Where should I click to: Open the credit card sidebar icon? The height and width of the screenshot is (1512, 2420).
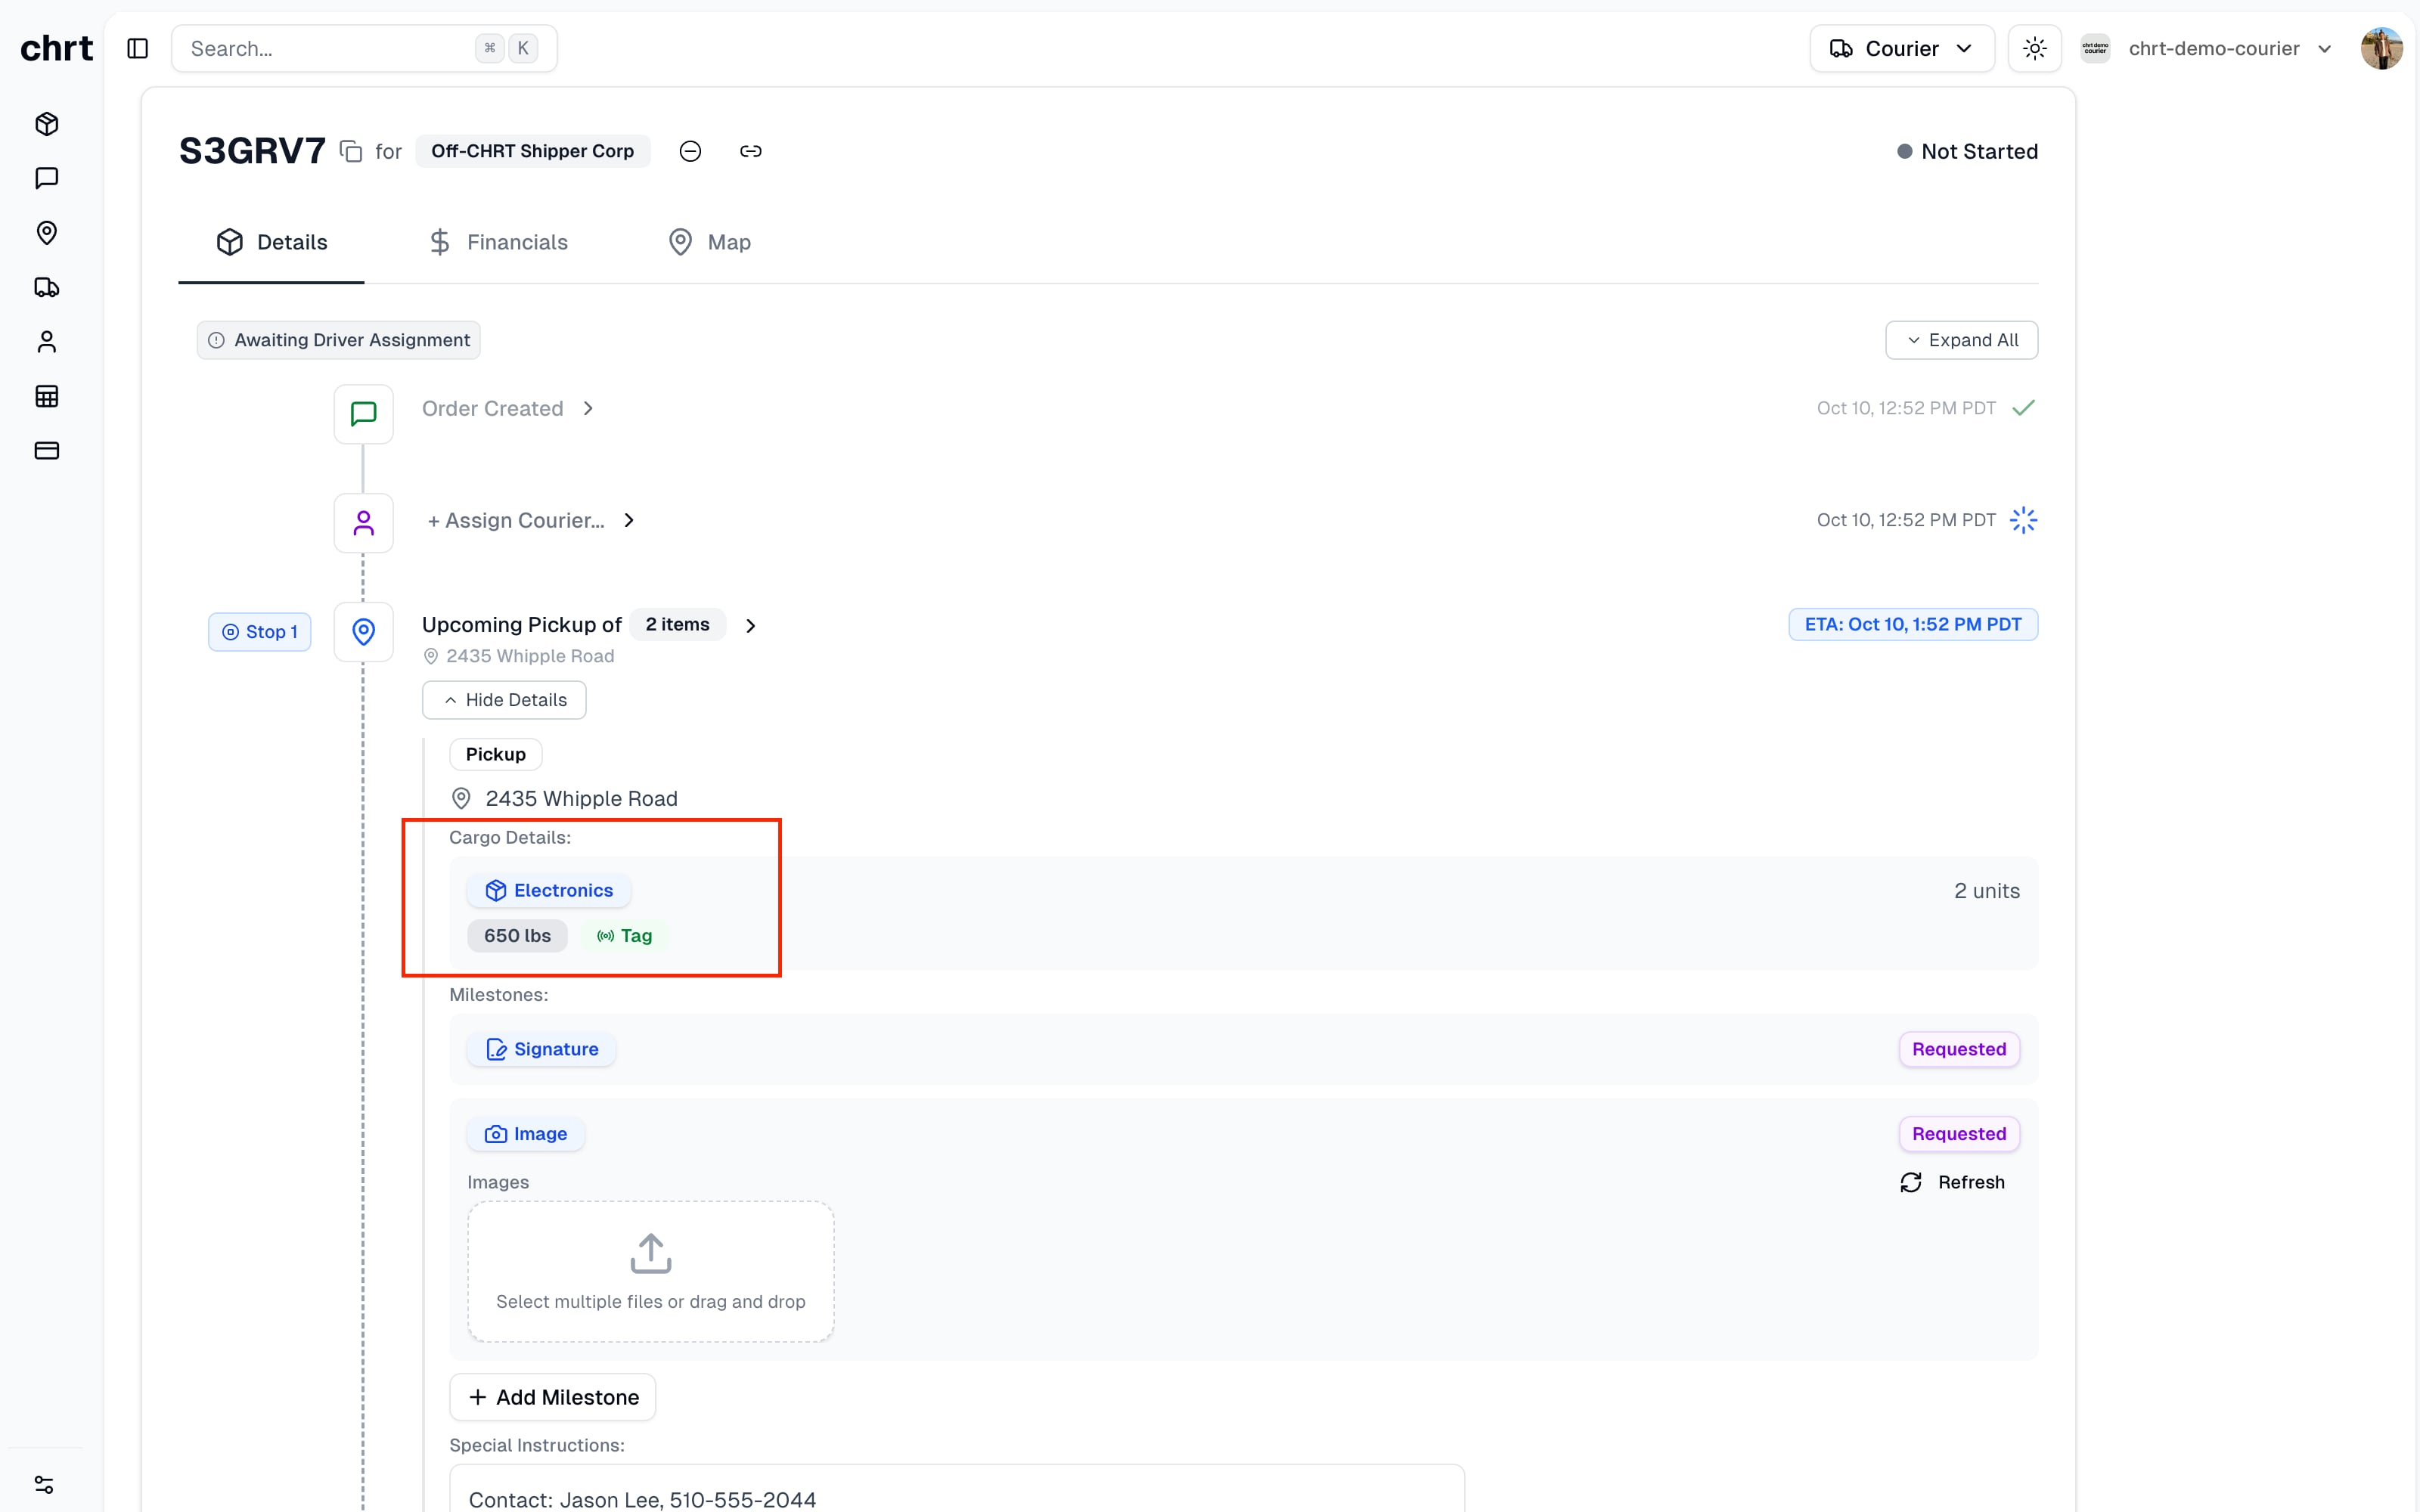(47, 451)
